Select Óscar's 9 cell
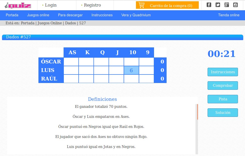The image size is (245, 156). pos(146,62)
